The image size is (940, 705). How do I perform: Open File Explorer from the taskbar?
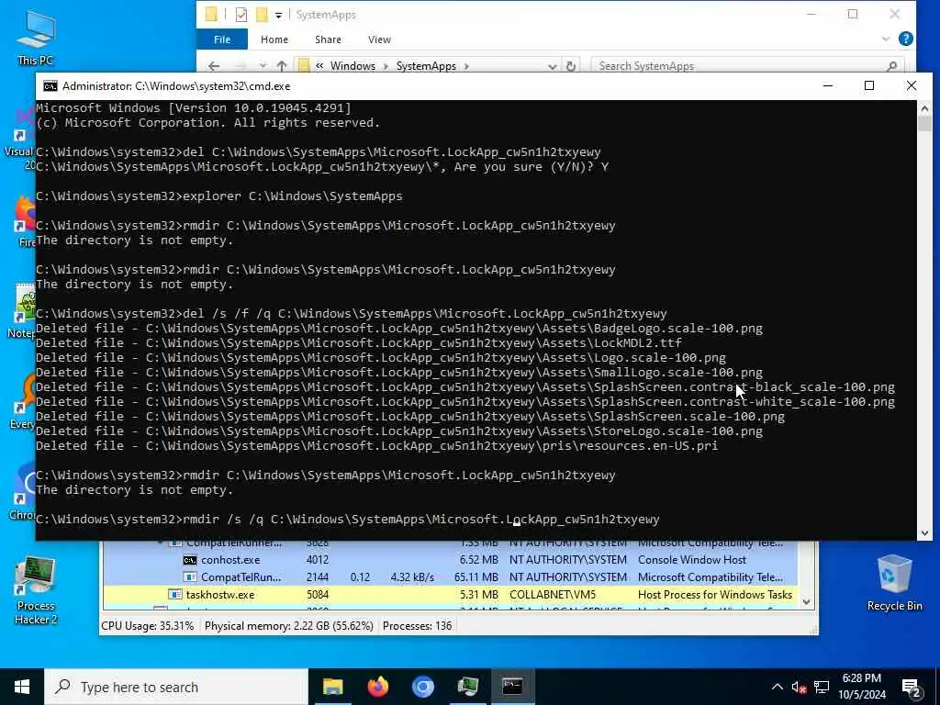332,687
